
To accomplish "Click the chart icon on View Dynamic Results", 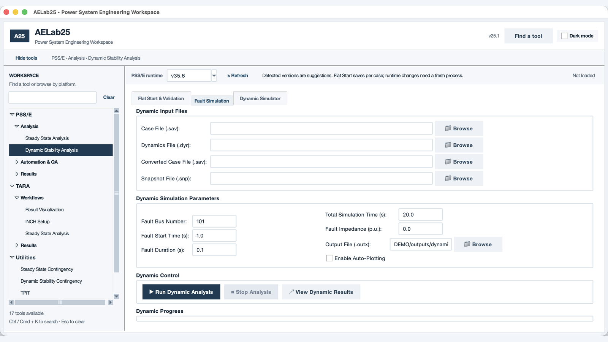I will click(x=291, y=292).
